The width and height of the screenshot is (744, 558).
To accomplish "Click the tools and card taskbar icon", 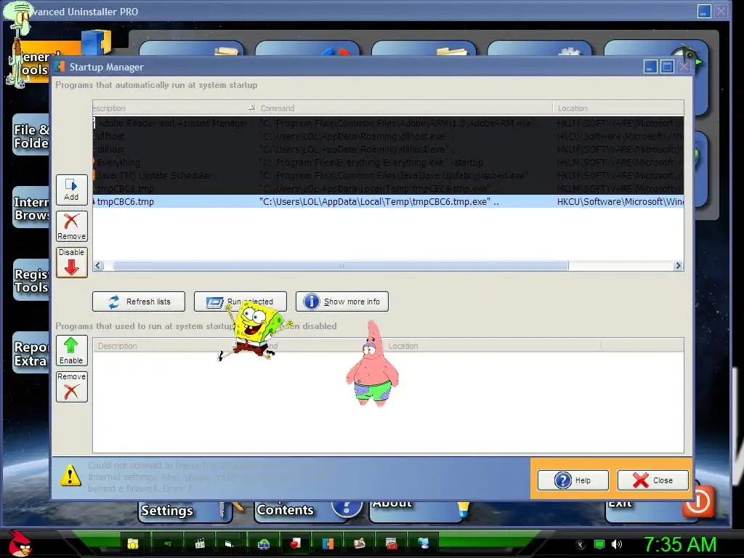I will tap(360, 543).
